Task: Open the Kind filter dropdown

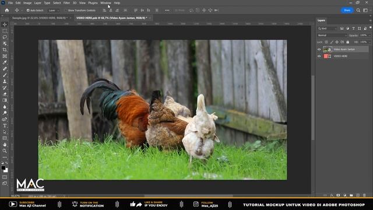Action: click(328, 29)
